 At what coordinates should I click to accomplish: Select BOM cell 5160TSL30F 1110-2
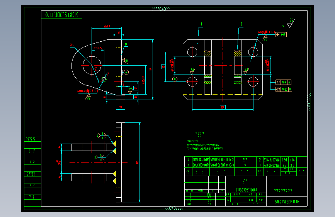(x=222, y=159)
